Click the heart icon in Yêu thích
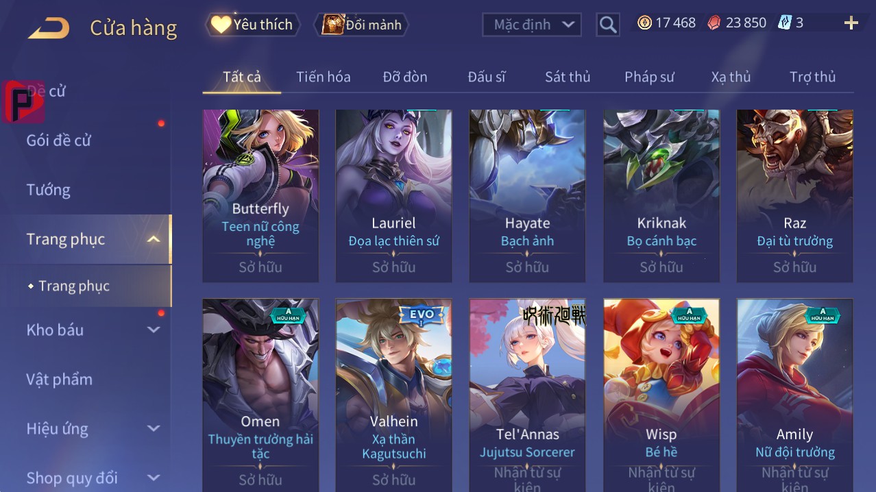This screenshot has width=876, height=492. tap(221, 25)
